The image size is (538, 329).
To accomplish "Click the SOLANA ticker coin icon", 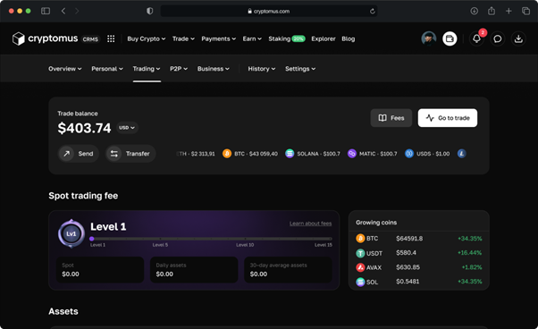I will pos(290,154).
